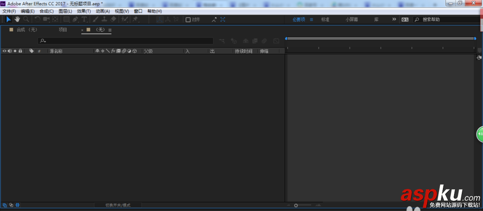483x211 pixels.
Task: Click the label tag column header
Action: [x=31, y=51]
